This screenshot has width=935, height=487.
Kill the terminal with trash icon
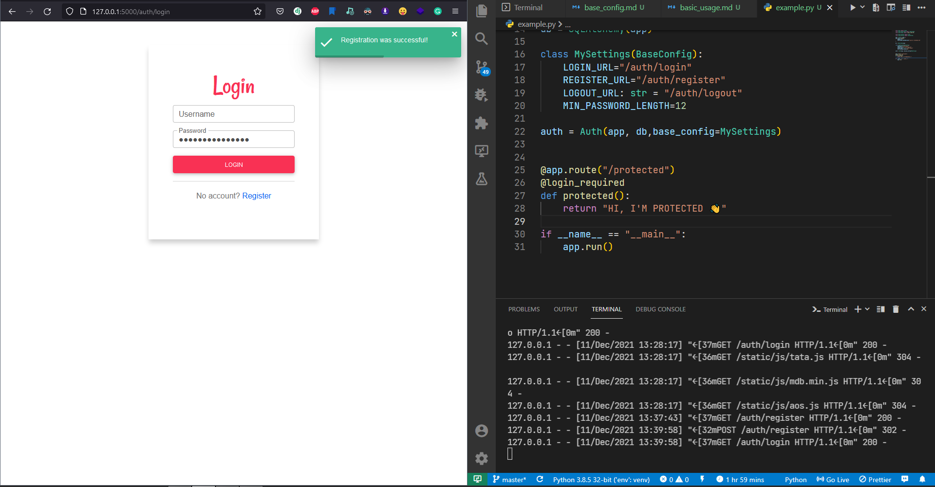[x=896, y=309]
